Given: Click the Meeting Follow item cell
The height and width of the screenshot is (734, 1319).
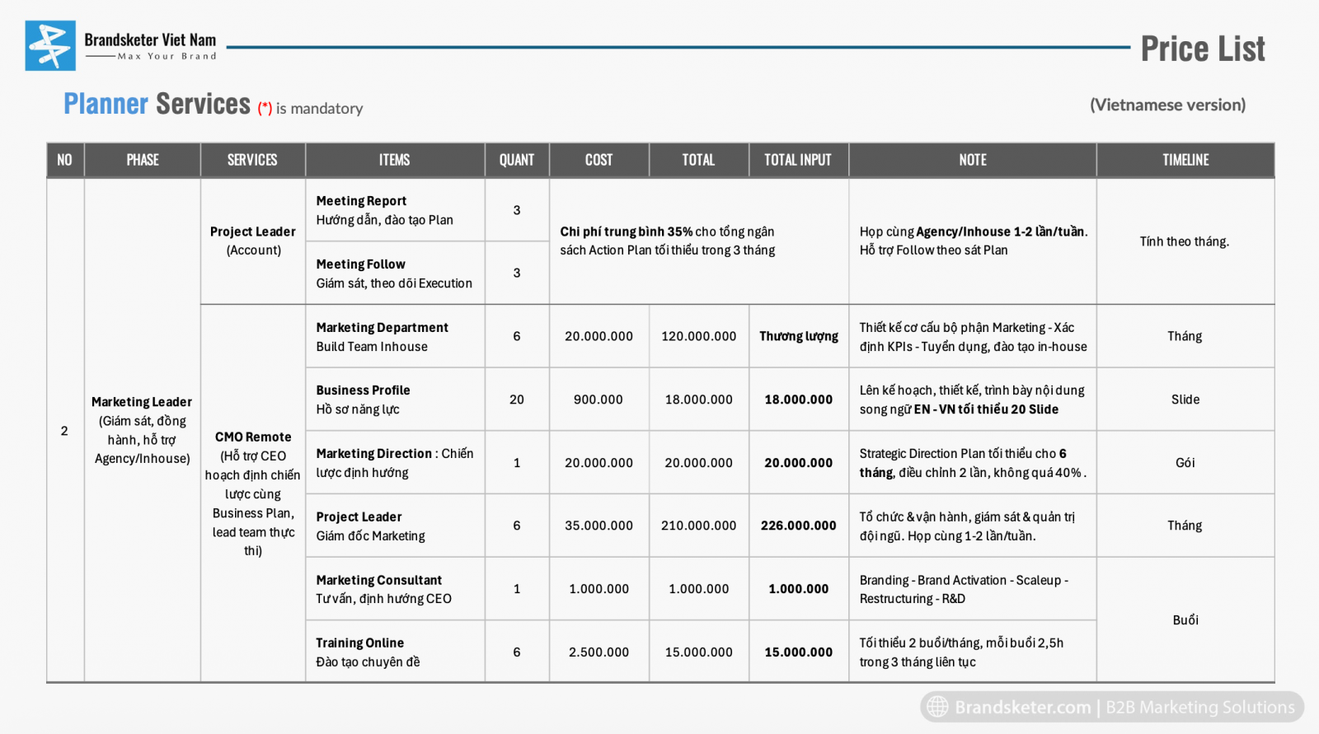Looking at the screenshot, I should [394, 273].
